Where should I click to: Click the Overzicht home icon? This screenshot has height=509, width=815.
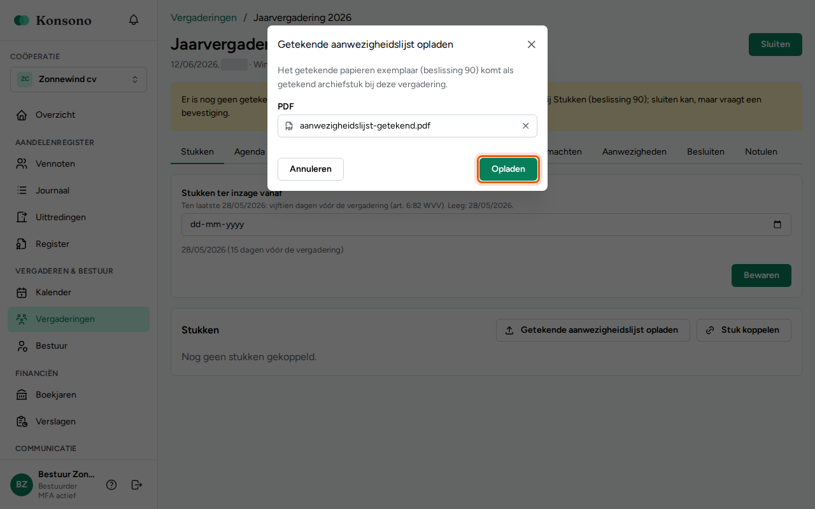pos(22,115)
